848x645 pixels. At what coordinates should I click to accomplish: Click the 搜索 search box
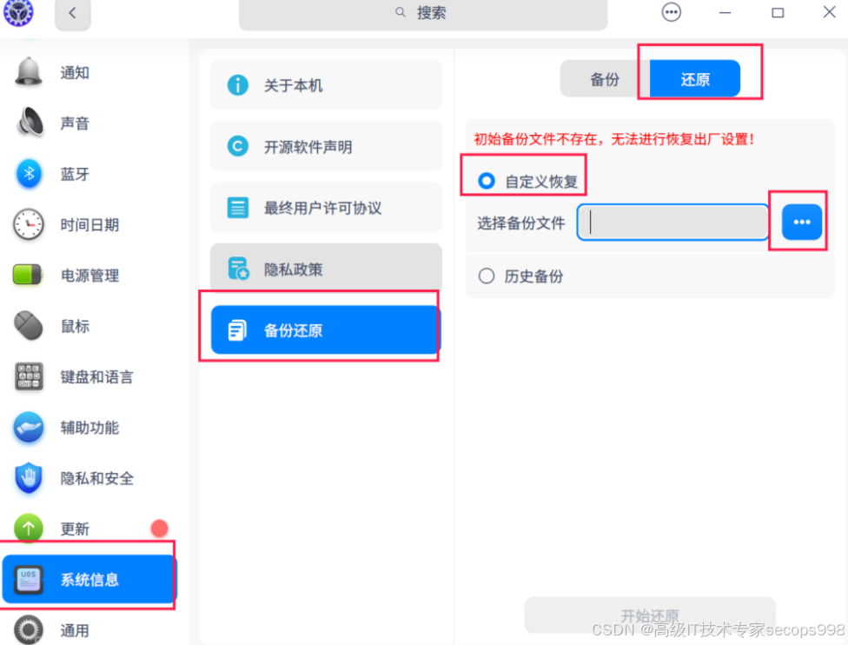(423, 14)
